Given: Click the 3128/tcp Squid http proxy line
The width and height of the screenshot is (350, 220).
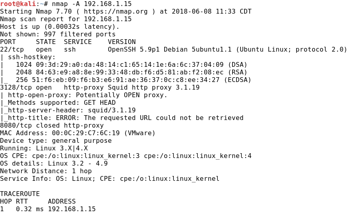Looking at the screenshot, I should (x=100, y=88).
